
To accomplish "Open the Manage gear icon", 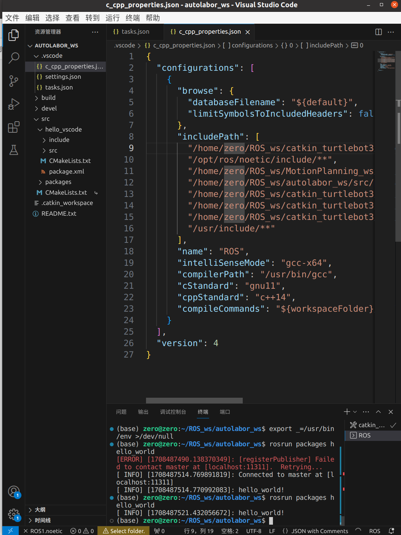I will click(x=14, y=514).
